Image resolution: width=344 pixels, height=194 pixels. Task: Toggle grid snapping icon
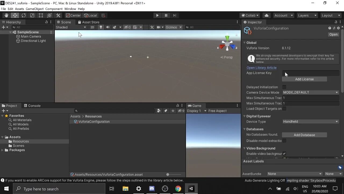click(103, 15)
